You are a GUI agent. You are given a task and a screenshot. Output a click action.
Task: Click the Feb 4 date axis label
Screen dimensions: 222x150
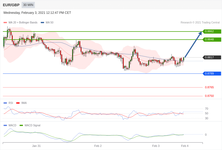[185, 146]
